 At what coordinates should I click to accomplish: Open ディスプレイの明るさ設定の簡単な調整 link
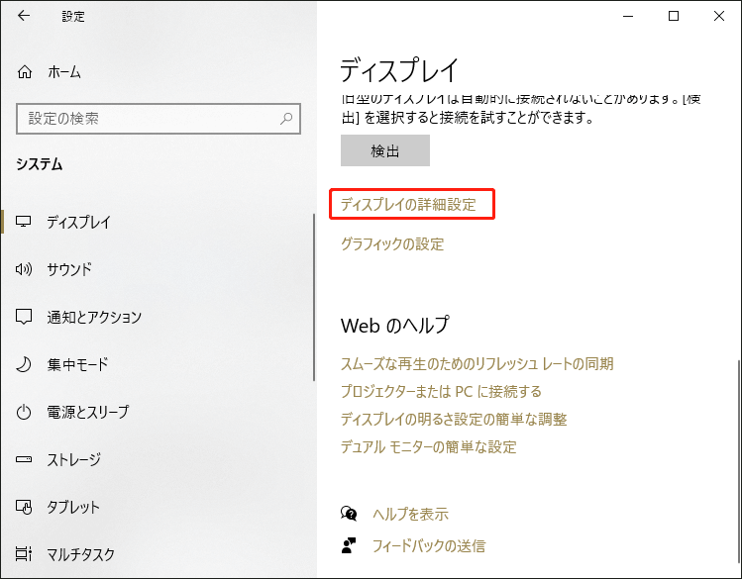454,420
